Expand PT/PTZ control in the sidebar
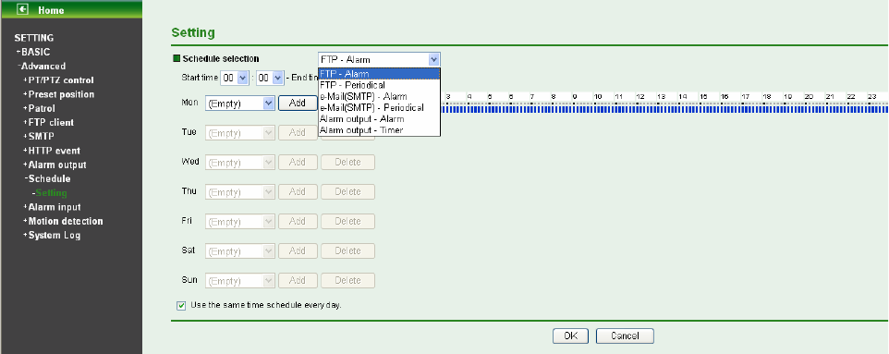Screen dimensions: 889x354 (x=61, y=80)
